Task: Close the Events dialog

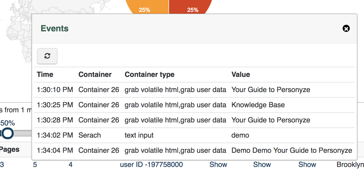Action: pyautogui.click(x=346, y=29)
